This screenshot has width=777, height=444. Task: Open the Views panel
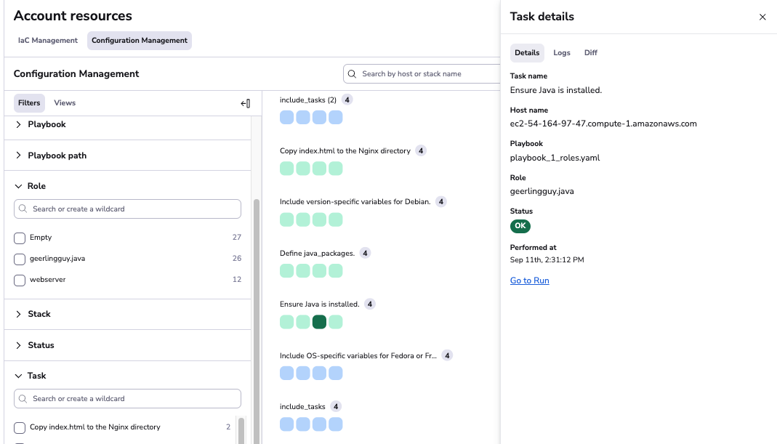pyautogui.click(x=65, y=102)
